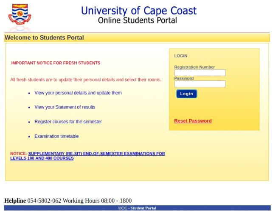
Task: Click the 'IMPORTANT NOTICE FOR FRESH STUDENTS' heading
Action: [56, 63]
